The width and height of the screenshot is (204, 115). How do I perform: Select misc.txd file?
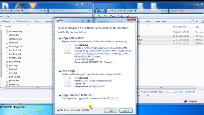click(x=13, y=73)
